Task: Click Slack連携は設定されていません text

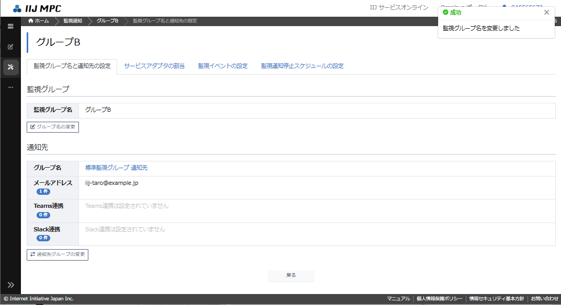Action: pos(125,230)
